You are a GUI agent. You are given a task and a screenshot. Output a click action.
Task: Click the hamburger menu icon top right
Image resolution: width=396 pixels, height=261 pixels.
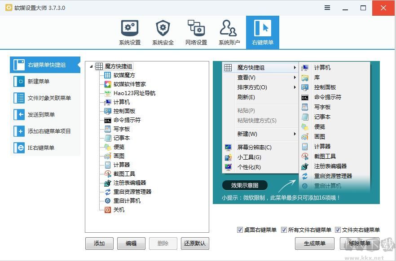click(x=327, y=8)
